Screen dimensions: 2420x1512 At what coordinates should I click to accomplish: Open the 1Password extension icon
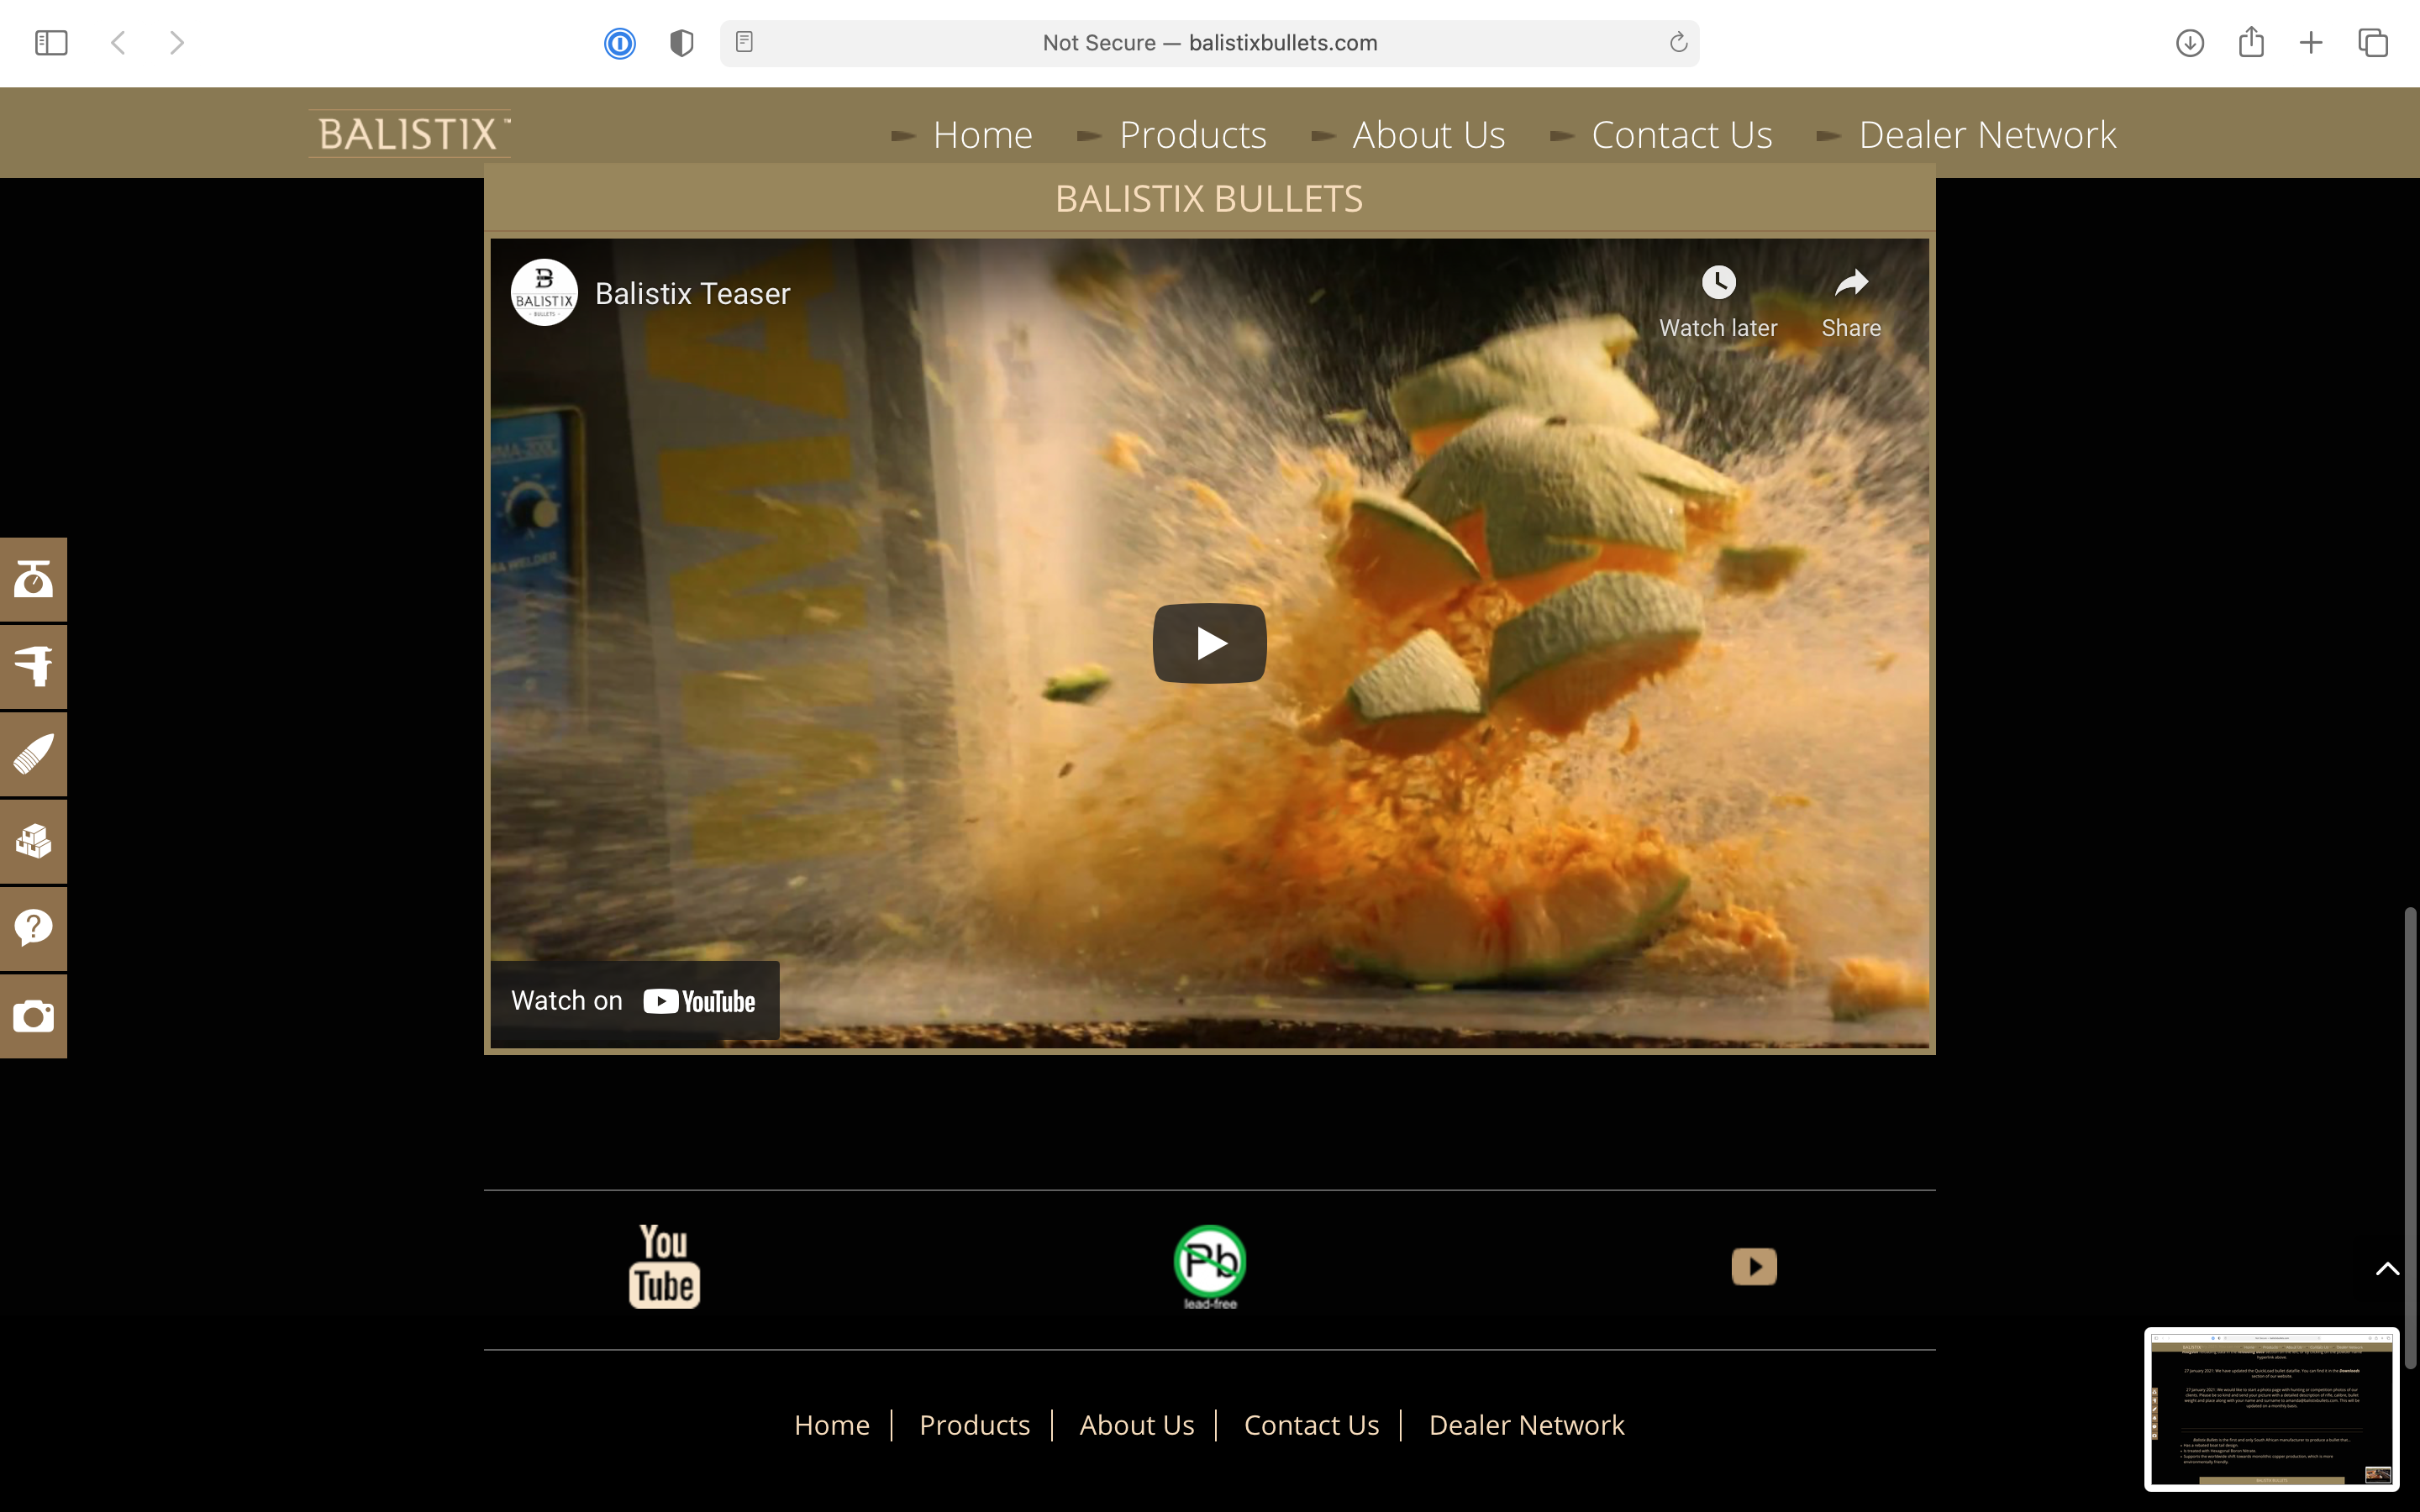619,43
